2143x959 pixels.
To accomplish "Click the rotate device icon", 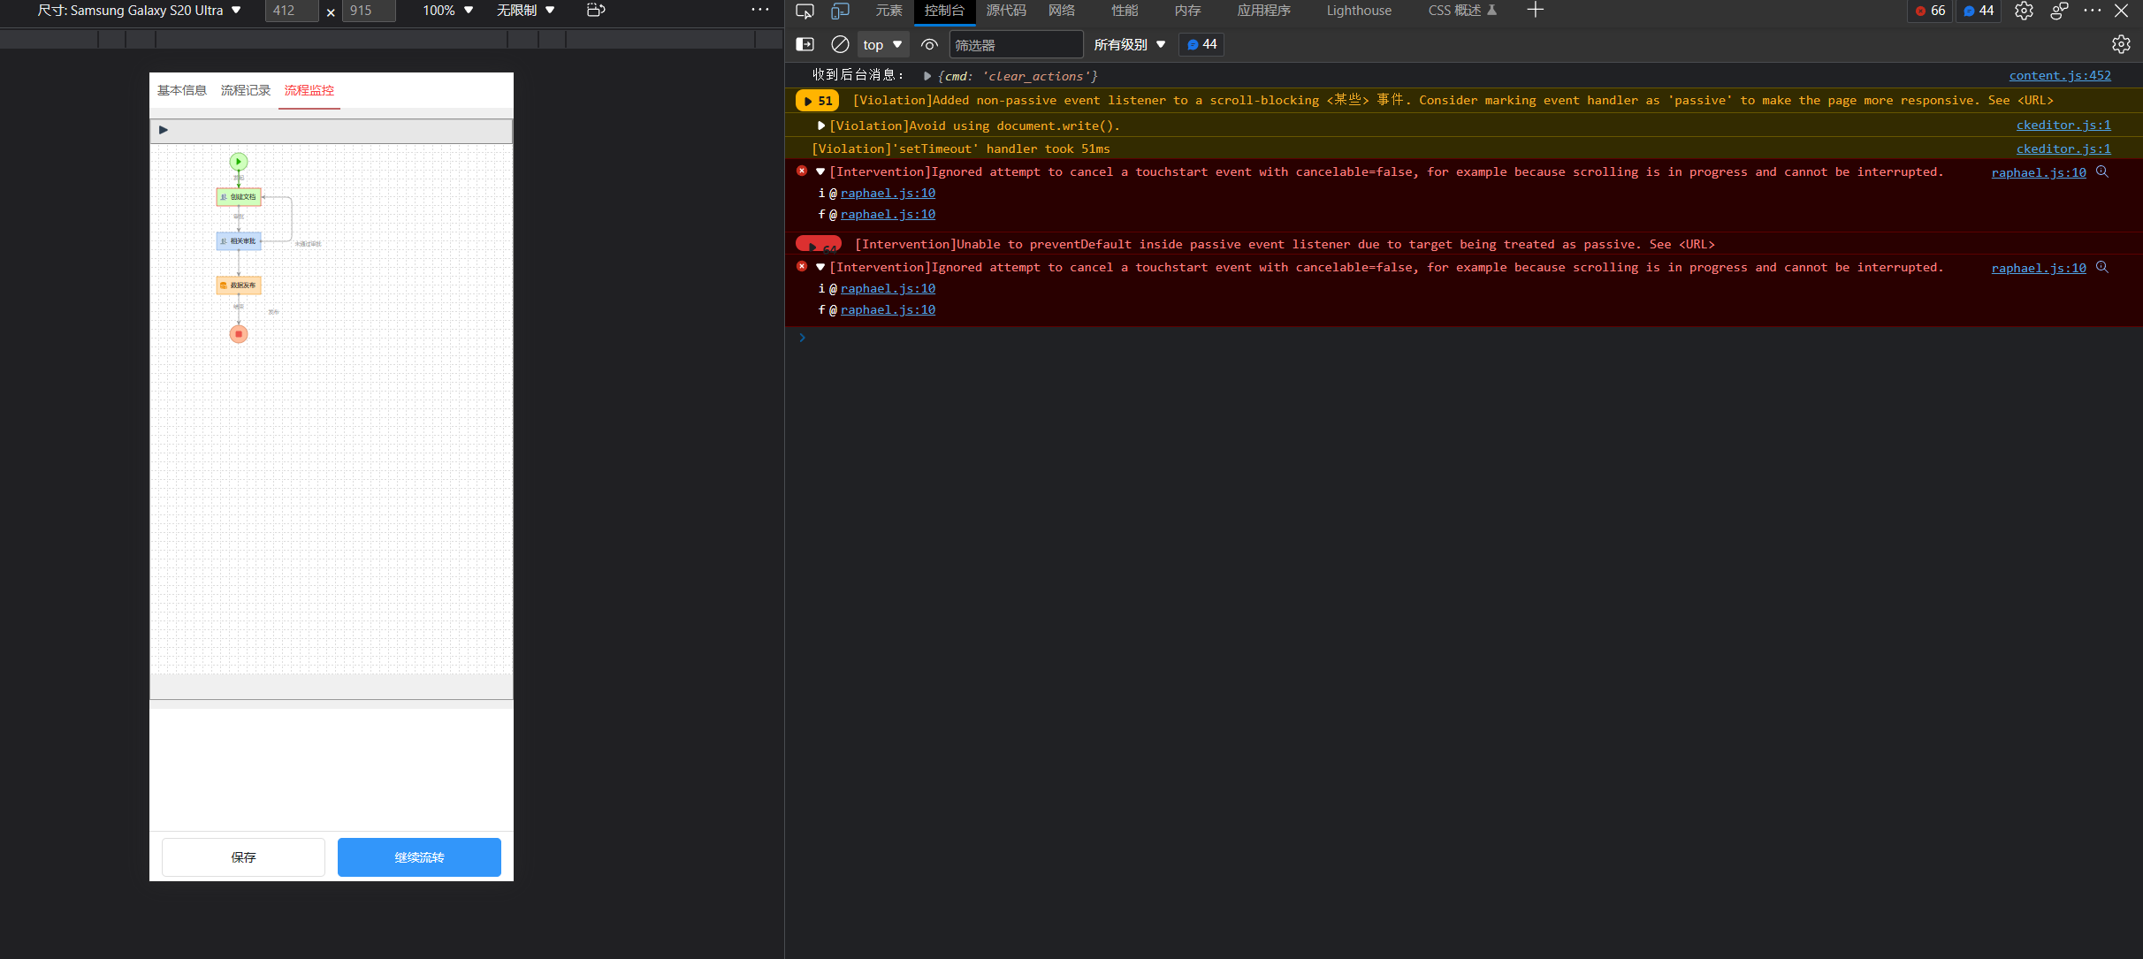I will coord(596,11).
